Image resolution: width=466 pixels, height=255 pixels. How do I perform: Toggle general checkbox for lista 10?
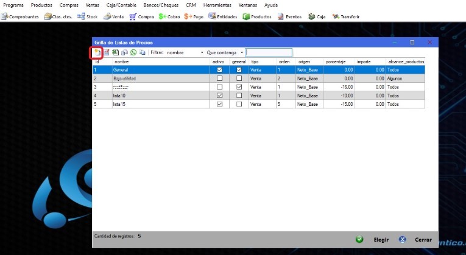(x=239, y=96)
